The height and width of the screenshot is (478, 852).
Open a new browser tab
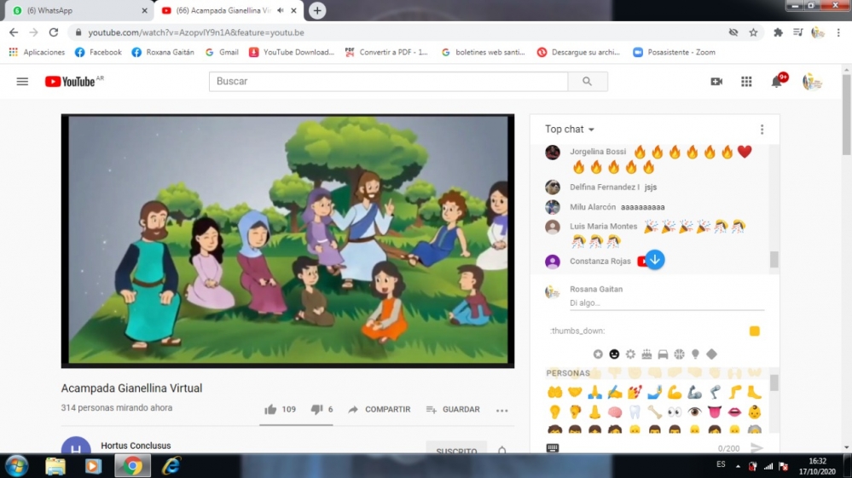click(317, 10)
